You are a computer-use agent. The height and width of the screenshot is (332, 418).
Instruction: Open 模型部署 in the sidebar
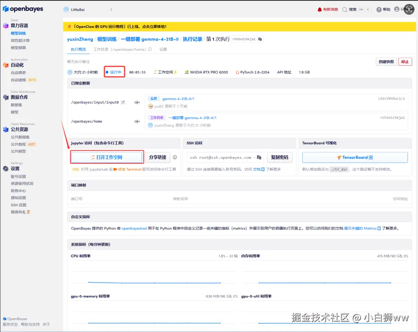click(x=18, y=48)
